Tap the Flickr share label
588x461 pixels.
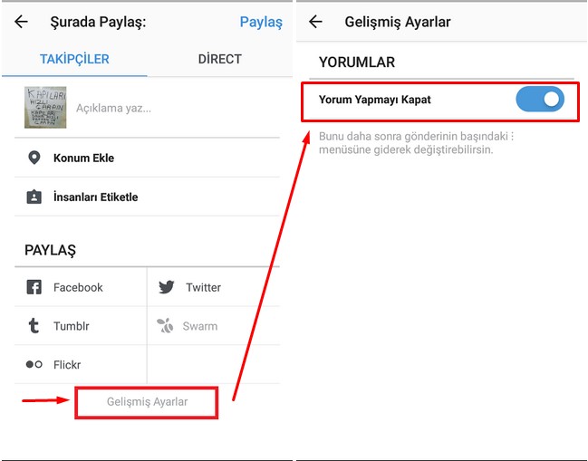[x=67, y=365]
